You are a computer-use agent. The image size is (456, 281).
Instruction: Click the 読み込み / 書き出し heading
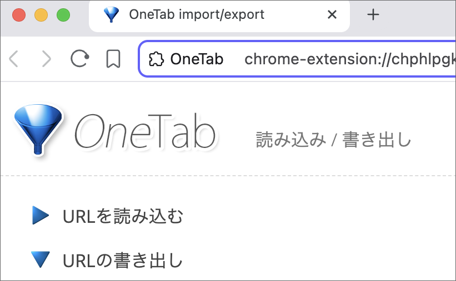(333, 140)
